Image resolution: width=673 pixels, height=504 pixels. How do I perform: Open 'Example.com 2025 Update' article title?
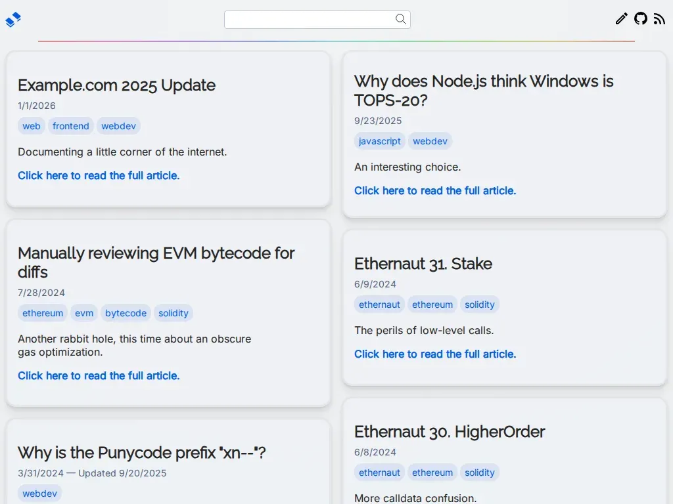pyautogui.click(x=116, y=85)
